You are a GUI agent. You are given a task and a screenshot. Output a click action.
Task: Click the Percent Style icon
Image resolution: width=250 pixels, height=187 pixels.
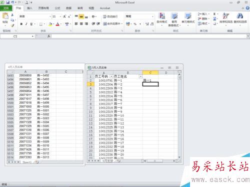click(135, 24)
